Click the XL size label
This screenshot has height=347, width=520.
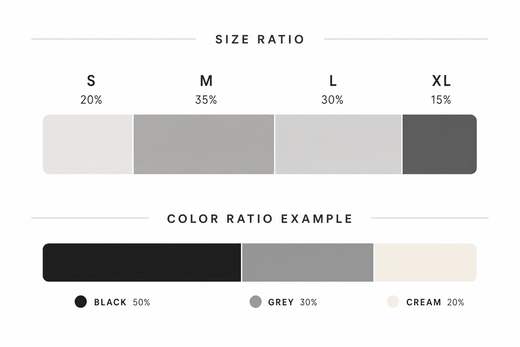coord(441,81)
